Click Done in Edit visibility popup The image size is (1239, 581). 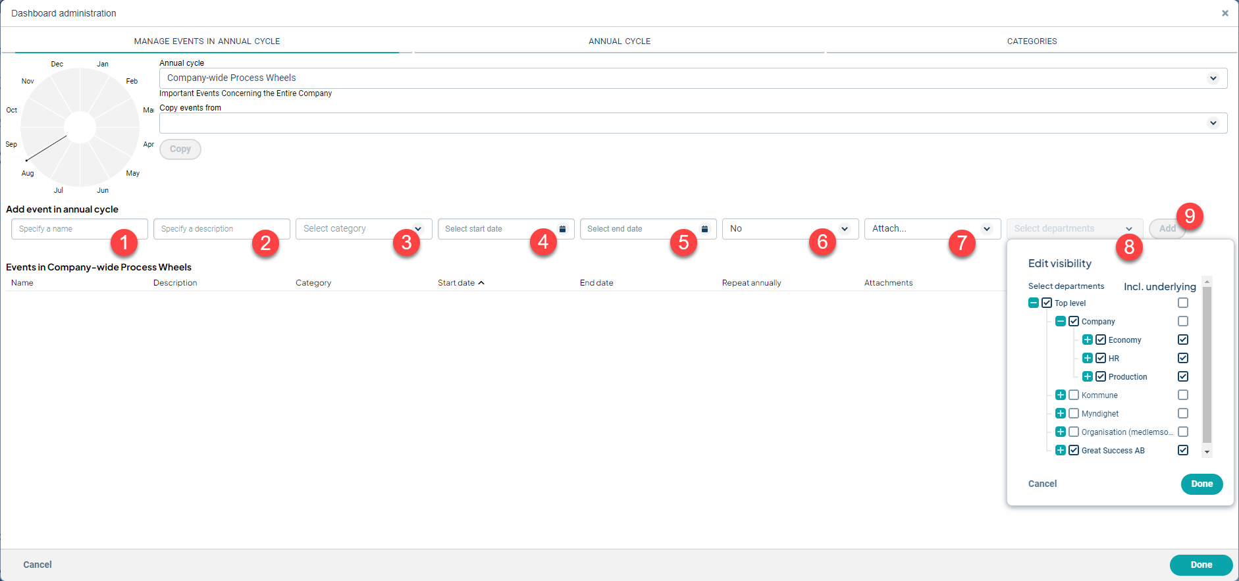tap(1201, 484)
